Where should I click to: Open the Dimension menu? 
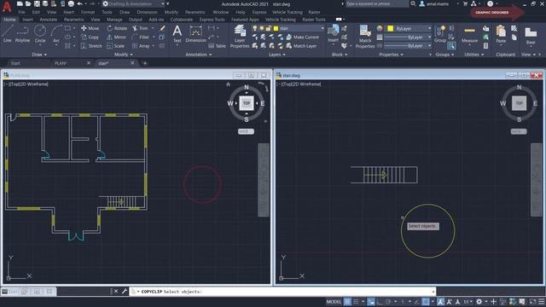[147, 12]
